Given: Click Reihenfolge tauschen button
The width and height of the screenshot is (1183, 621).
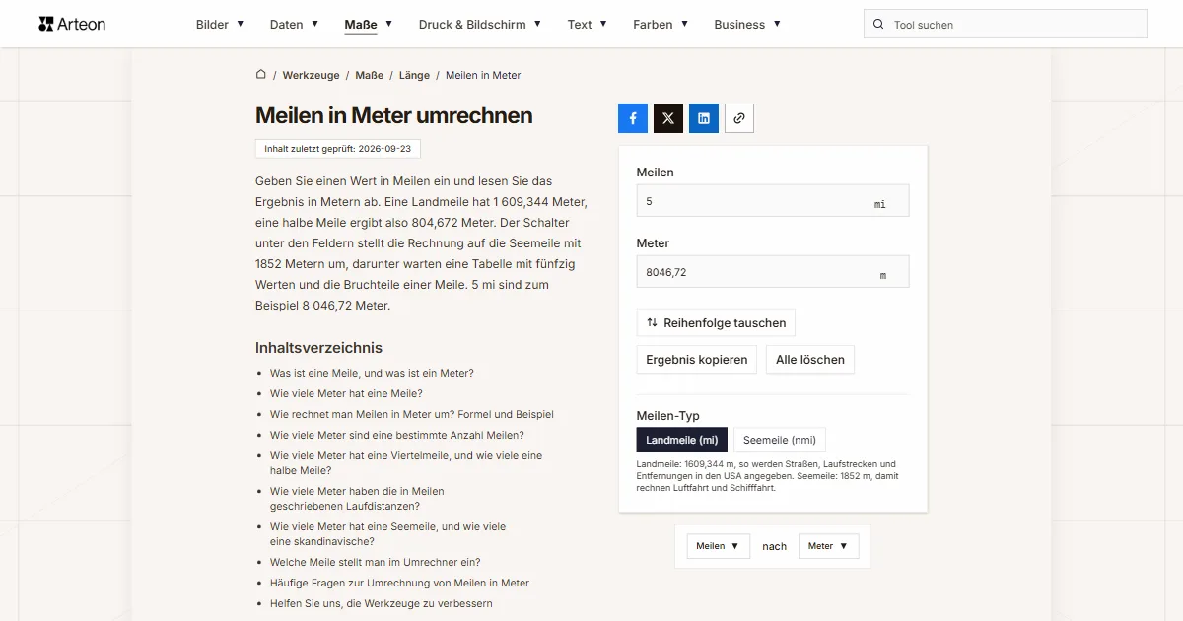Looking at the screenshot, I should click(716, 322).
